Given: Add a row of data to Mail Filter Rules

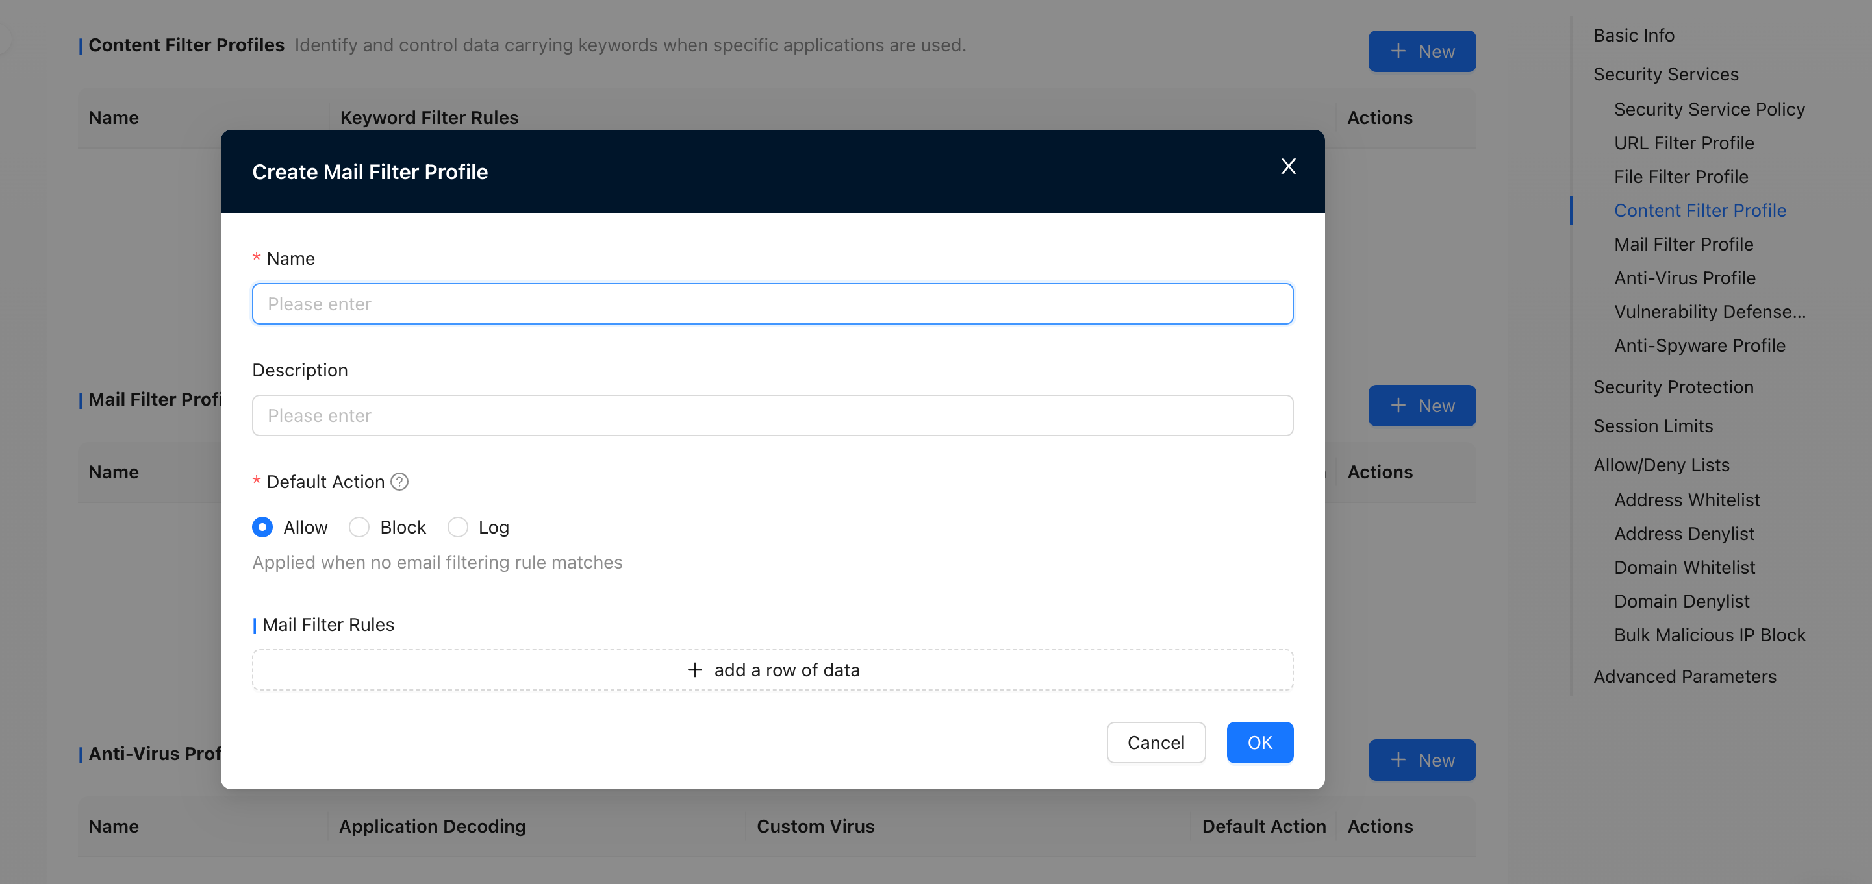Looking at the screenshot, I should point(772,670).
